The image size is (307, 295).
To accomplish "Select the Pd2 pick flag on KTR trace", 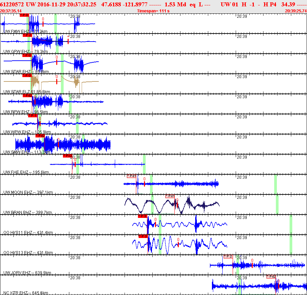I will click(271, 277).
